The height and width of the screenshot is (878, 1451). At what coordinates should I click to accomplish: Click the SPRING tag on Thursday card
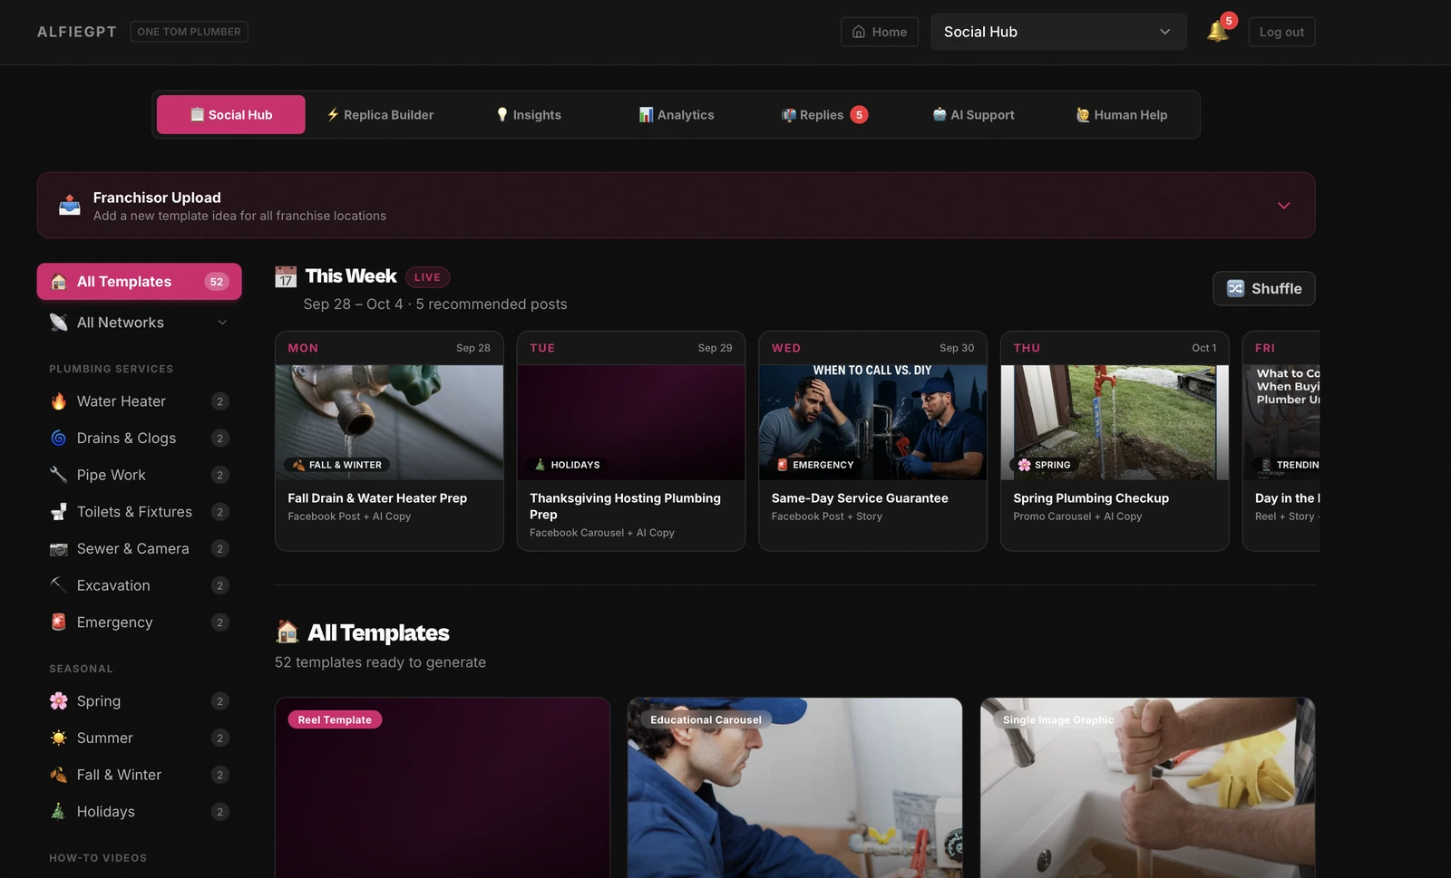point(1044,465)
